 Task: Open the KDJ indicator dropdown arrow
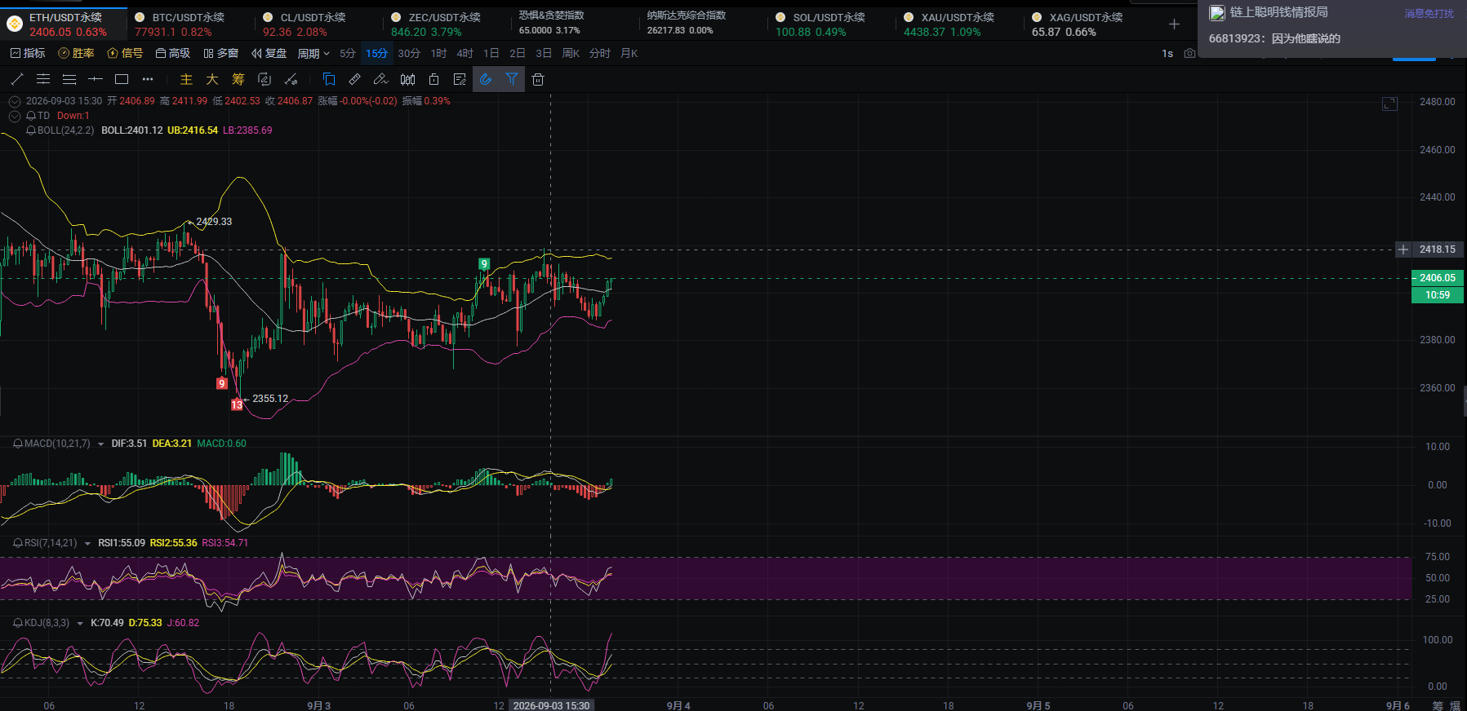pyautogui.click(x=80, y=623)
